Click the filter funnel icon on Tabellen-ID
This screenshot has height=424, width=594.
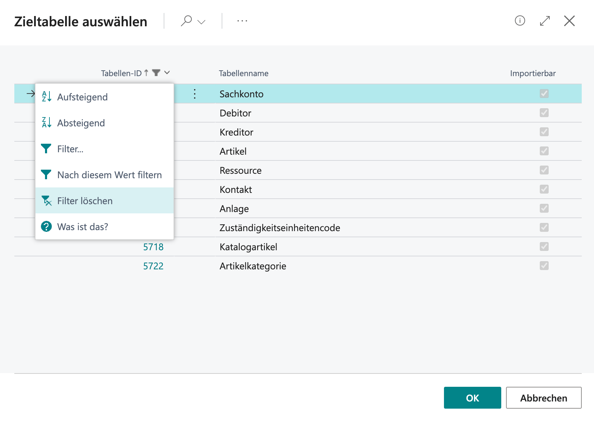(x=156, y=73)
